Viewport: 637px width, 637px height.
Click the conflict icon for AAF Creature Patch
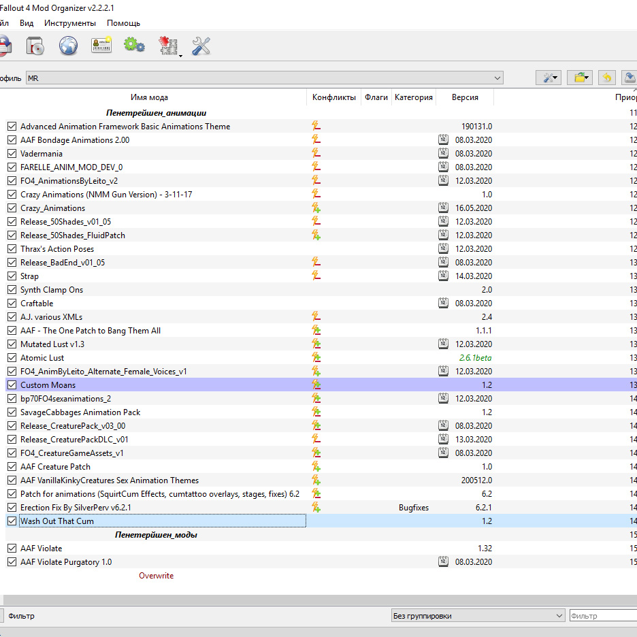coord(316,466)
